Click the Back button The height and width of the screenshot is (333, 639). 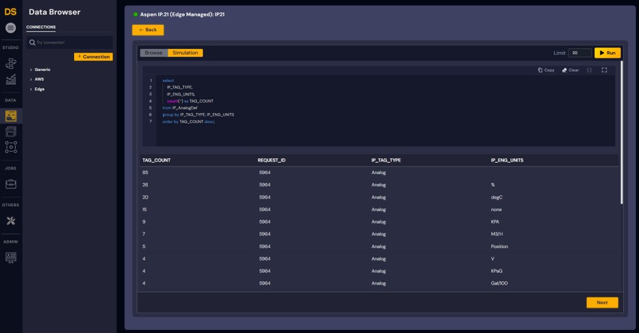click(148, 30)
